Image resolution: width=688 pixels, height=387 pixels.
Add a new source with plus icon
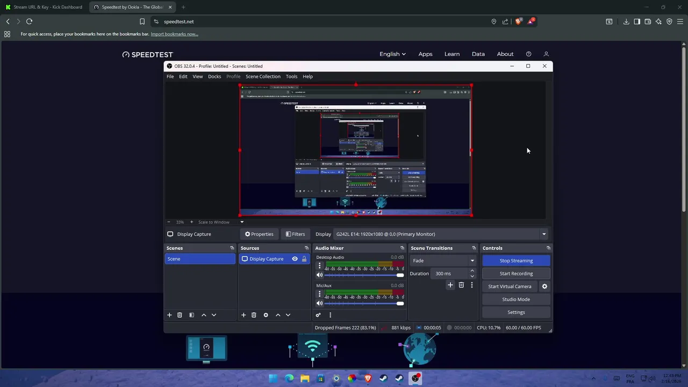(243, 315)
